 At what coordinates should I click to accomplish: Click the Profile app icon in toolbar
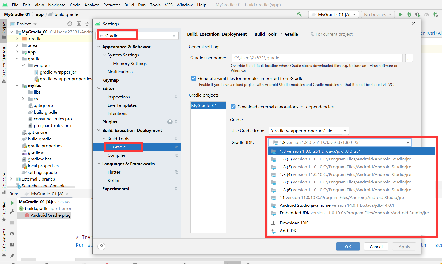point(427,14)
